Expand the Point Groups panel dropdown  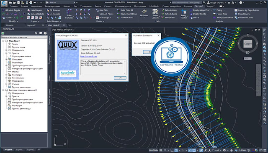[54, 21]
